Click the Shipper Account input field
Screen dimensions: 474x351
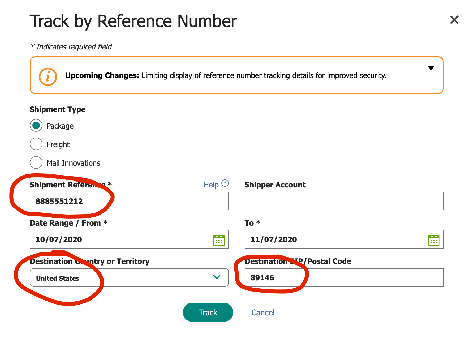[x=344, y=201]
